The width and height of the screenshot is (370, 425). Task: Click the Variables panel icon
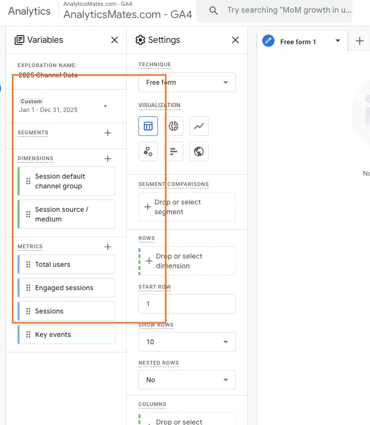19,40
